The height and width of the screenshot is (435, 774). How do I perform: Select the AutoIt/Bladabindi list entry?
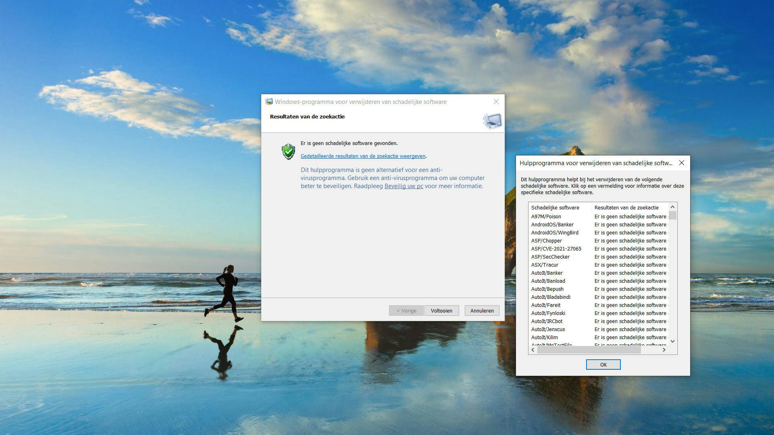click(551, 297)
